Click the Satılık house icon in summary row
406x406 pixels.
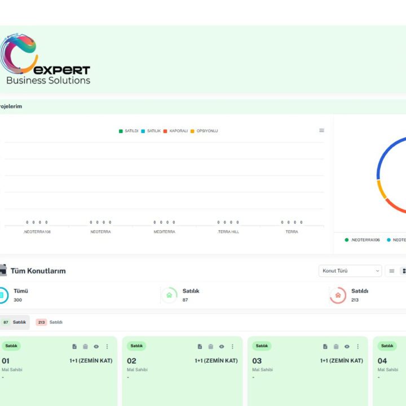(169, 295)
